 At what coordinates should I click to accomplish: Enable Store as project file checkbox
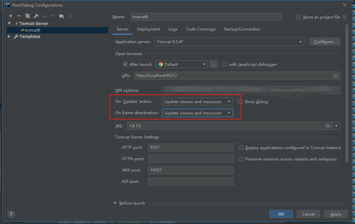(299, 17)
